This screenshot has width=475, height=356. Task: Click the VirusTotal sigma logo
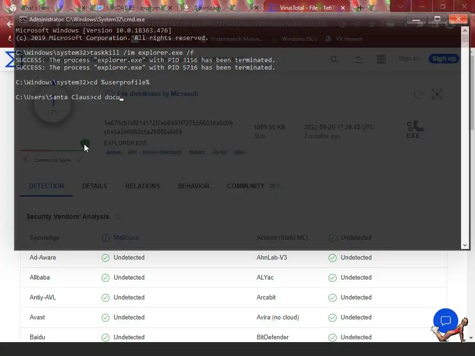(x=10, y=59)
